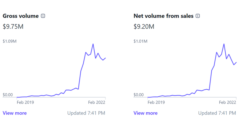Image resolution: width=243 pixels, height=126 pixels.
Task: Click the Gross volume info icon
Action: click(x=43, y=16)
